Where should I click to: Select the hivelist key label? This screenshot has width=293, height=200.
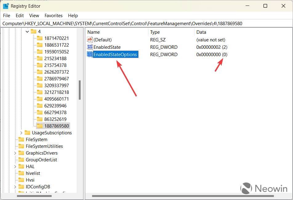[33, 173]
